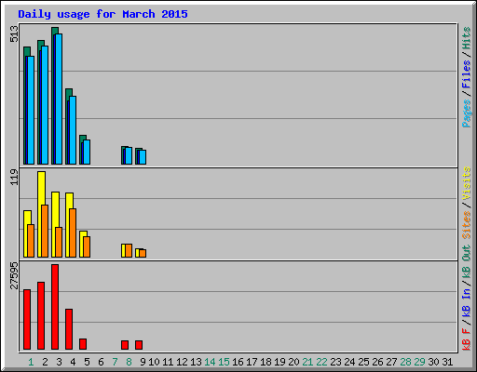Select the day 9 red kB bar

[139, 345]
